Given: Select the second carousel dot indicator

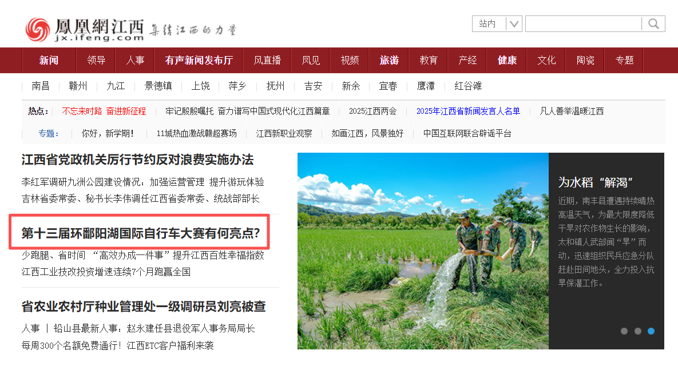Looking at the screenshot, I should tap(637, 331).
